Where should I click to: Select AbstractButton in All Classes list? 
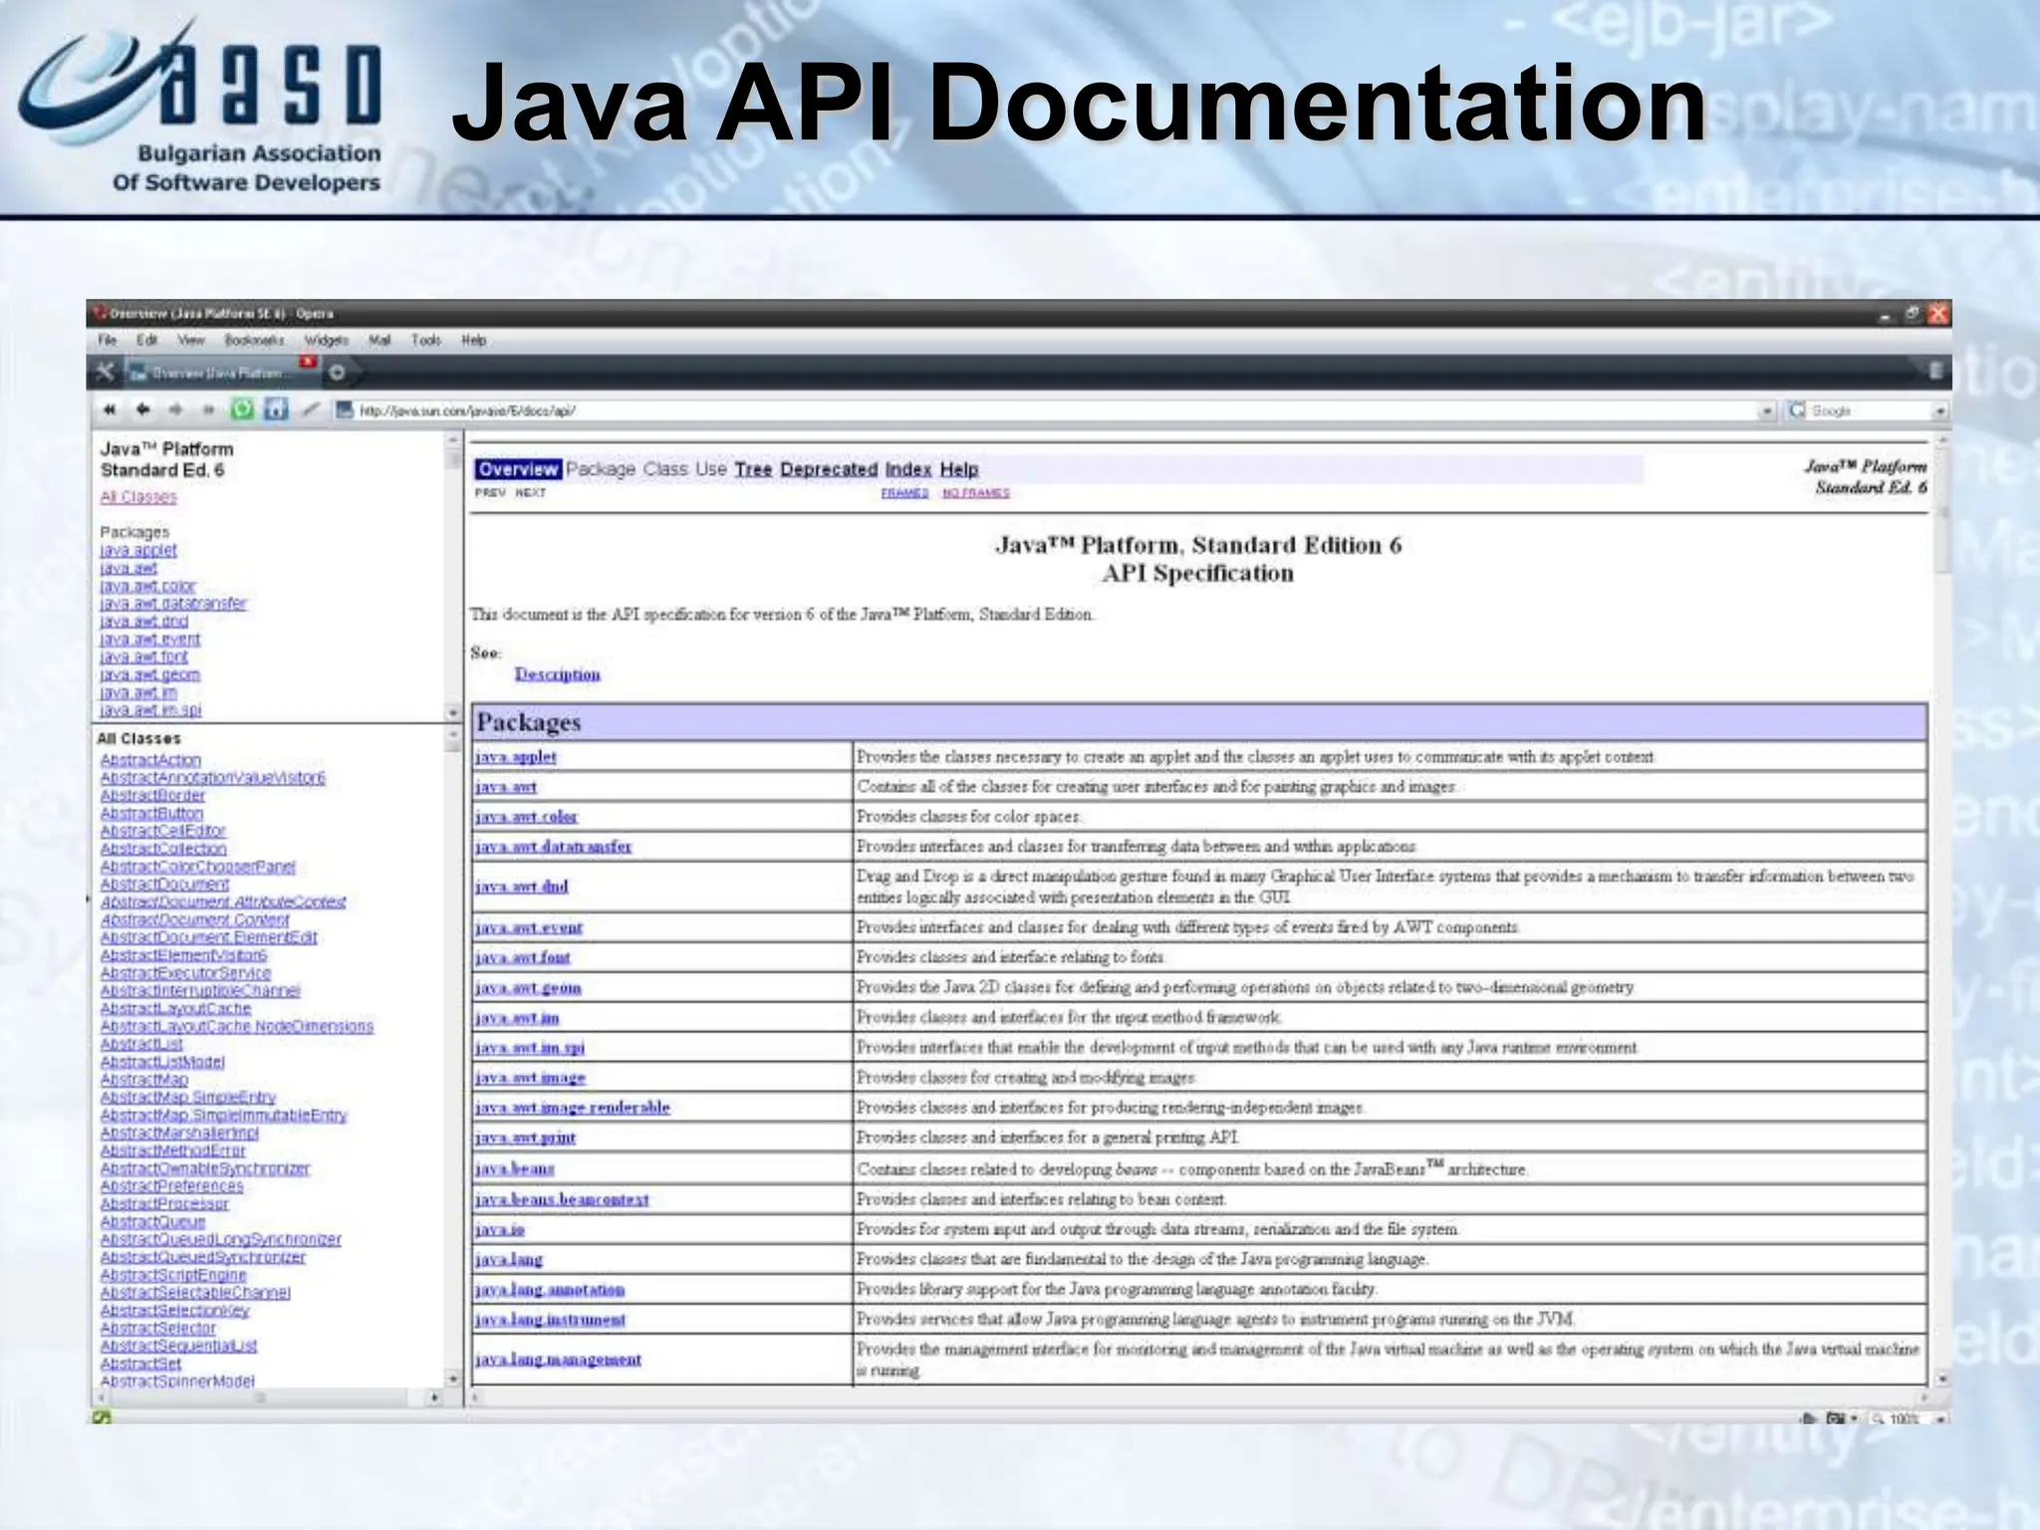point(151,813)
